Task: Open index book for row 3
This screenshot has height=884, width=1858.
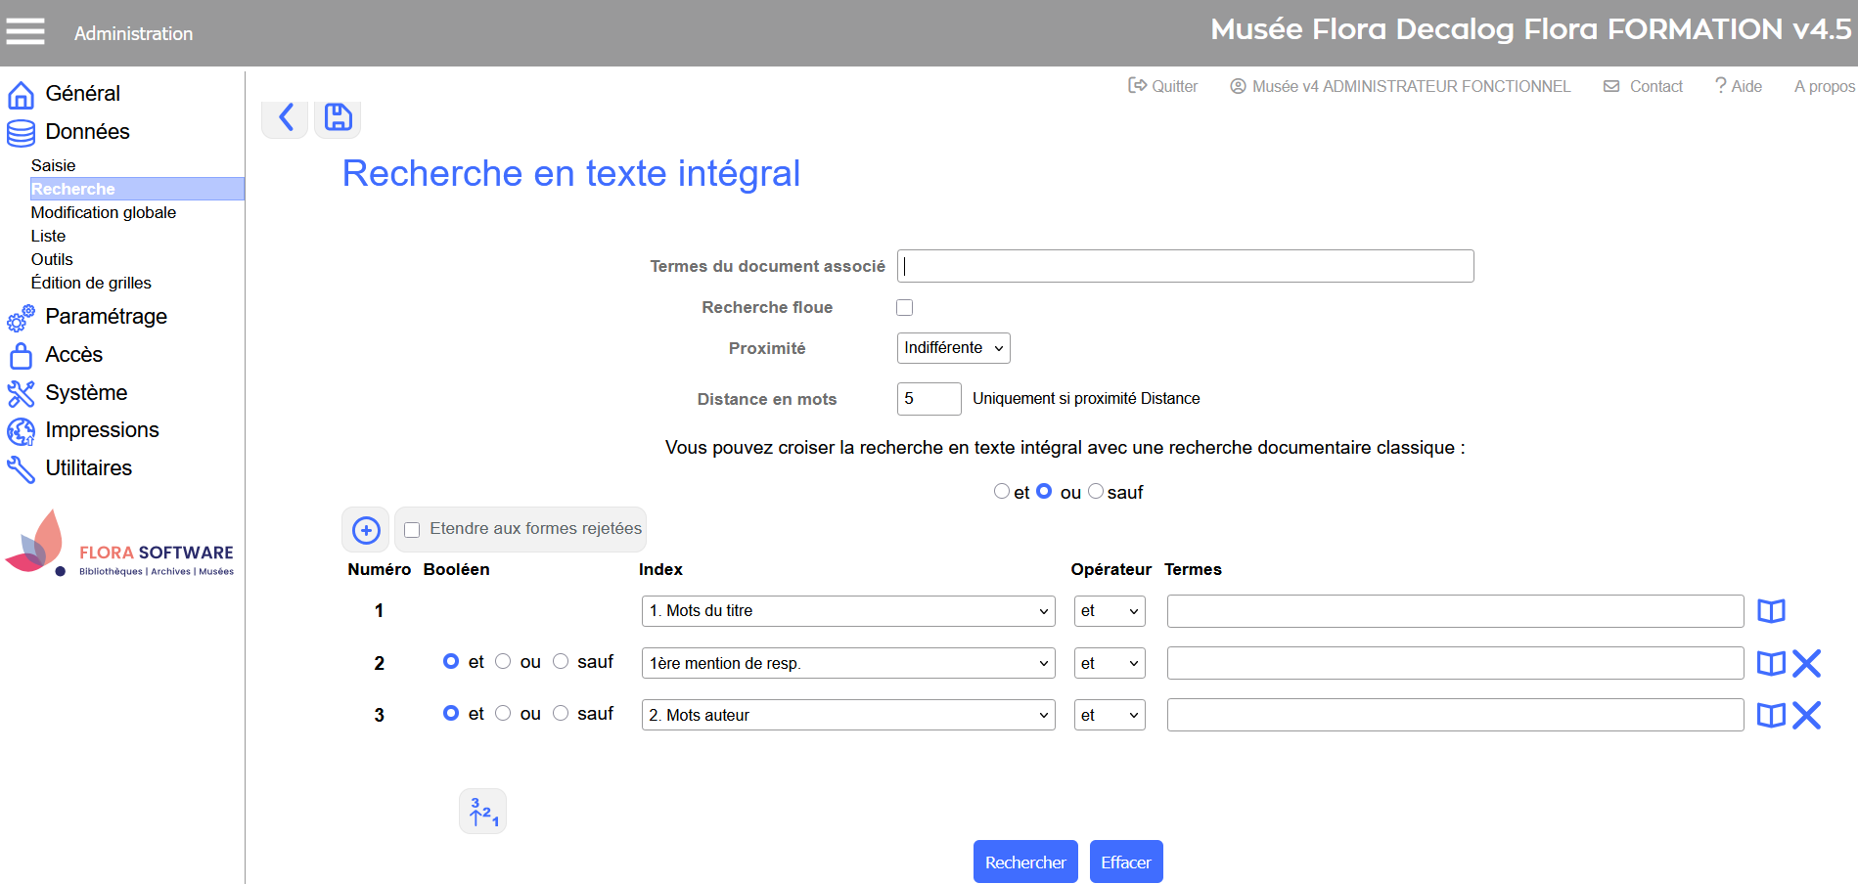Action: point(1771,716)
